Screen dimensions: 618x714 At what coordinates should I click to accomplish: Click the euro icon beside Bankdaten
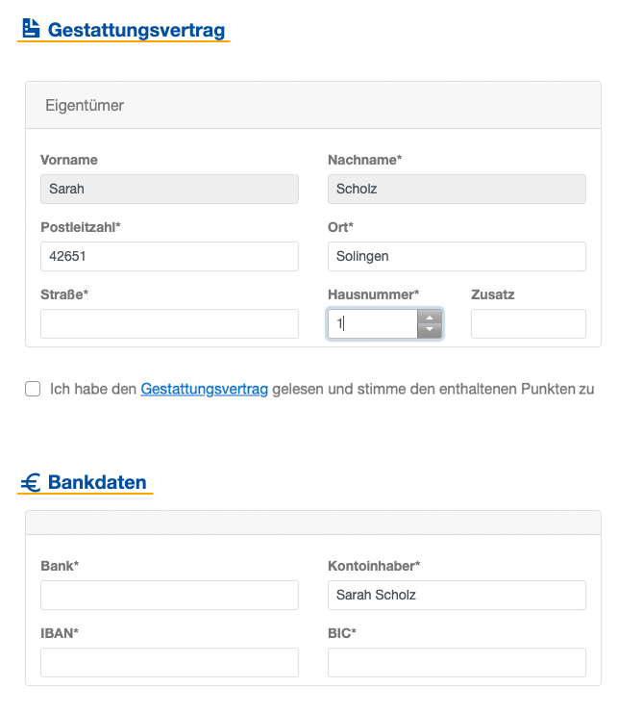click(x=31, y=483)
